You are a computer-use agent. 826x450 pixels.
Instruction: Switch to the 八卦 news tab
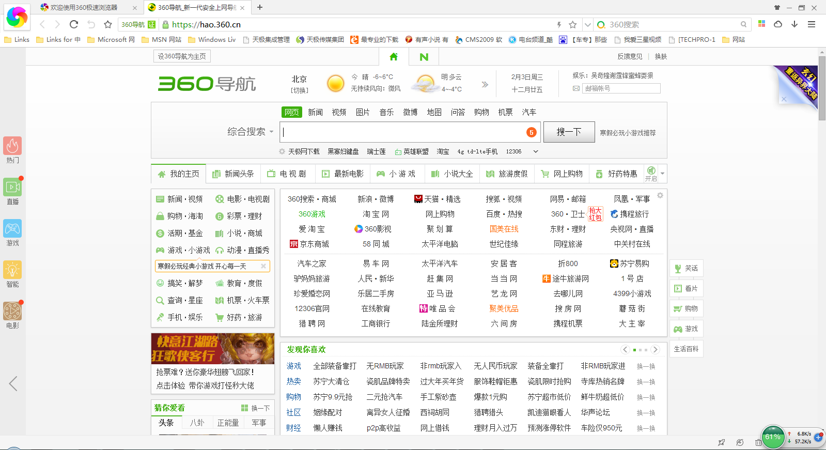pyautogui.click(x=197, y=423)
